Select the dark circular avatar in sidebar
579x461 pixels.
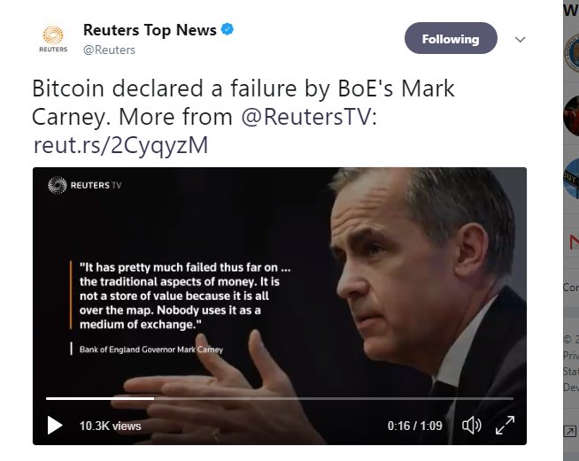pyautogui.click(x=572, y=116)
